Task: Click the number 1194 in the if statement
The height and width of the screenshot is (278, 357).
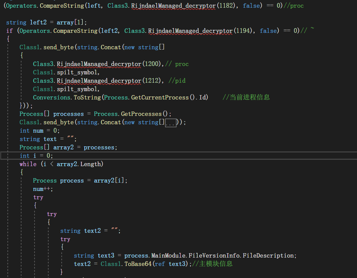Action: pyautogui.click(x=243, y=30)
